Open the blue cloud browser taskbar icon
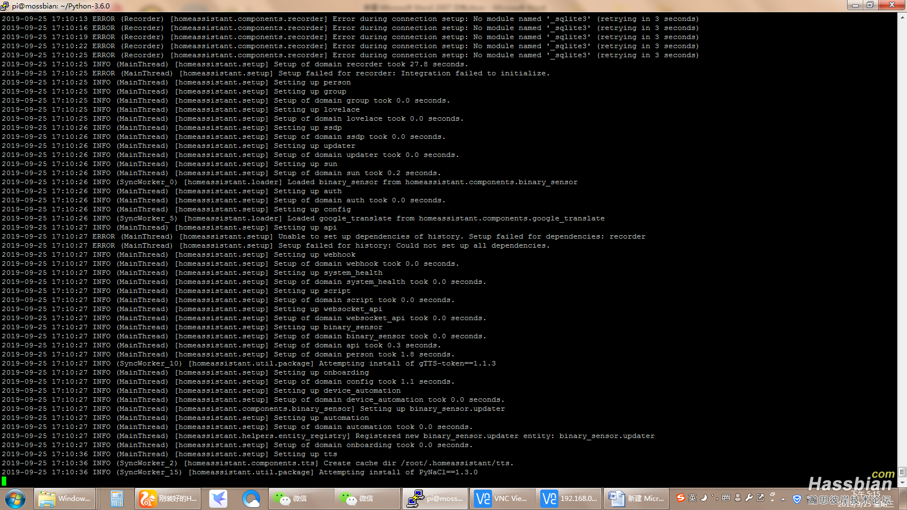 (x=251, y=499)
